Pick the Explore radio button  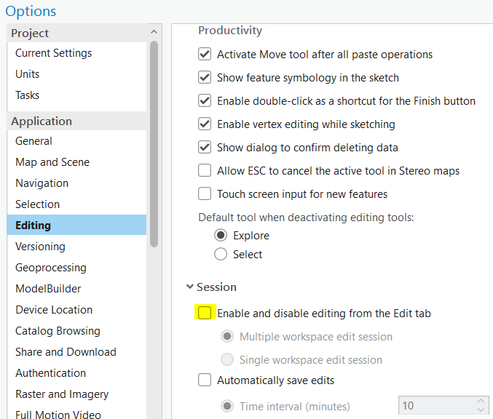pos(221,236)
